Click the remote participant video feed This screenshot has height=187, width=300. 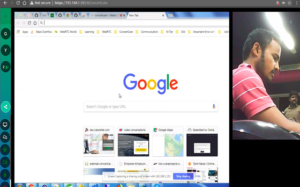pos(266,76)
